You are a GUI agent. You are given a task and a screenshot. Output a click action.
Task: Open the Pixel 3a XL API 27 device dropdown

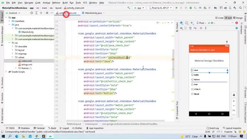(160, 8)
